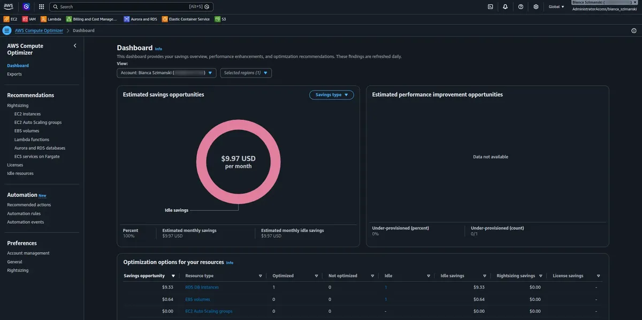Sort by the Savings opportunity column
The image size is (642, 320).
[149, 276]
